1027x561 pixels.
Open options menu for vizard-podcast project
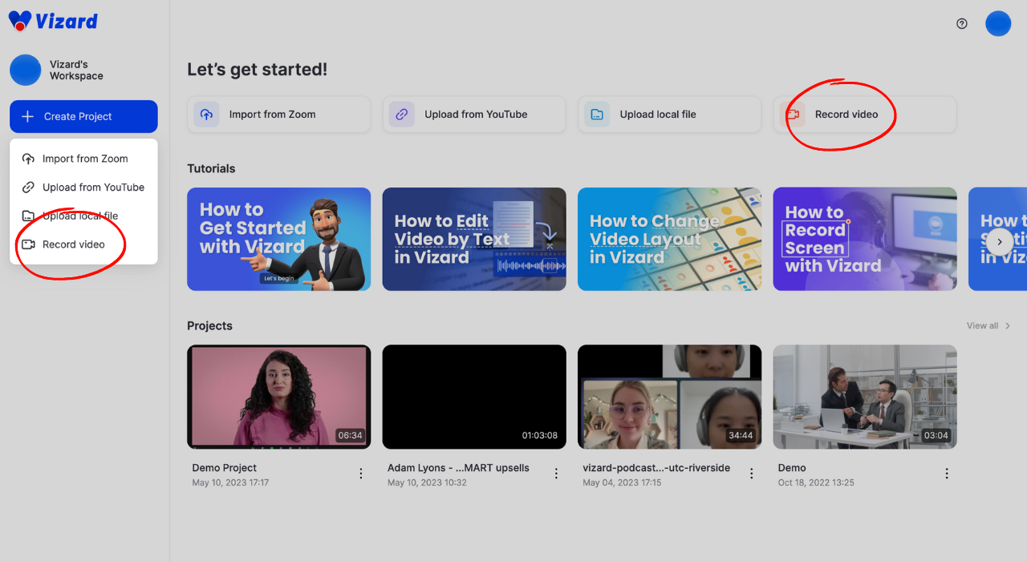coord(752,474)
